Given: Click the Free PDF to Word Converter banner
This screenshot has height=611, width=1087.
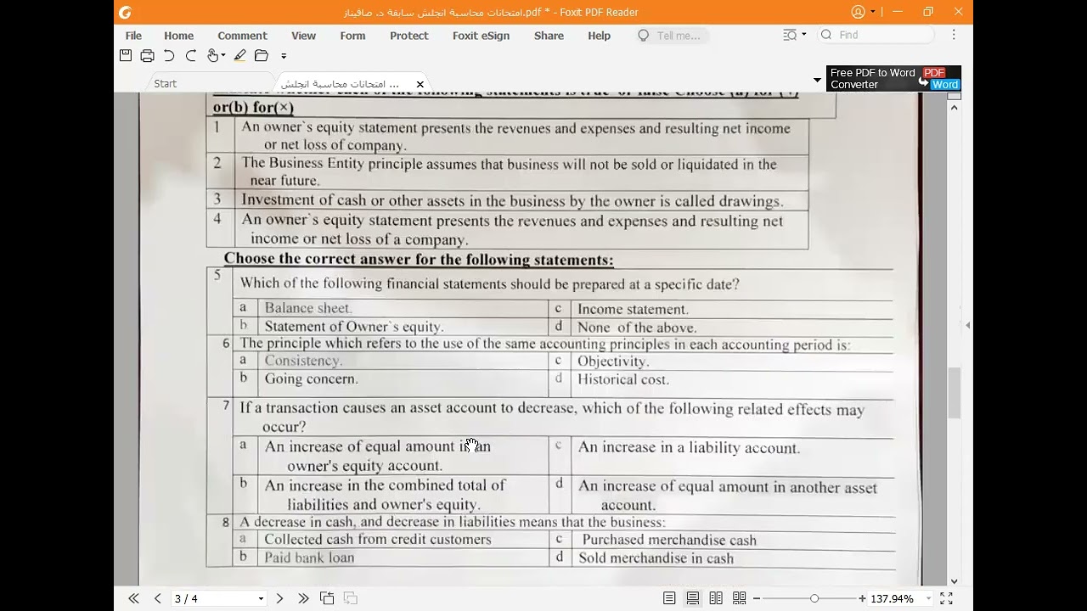Looking at the screenshot, I should click(893, 78).
